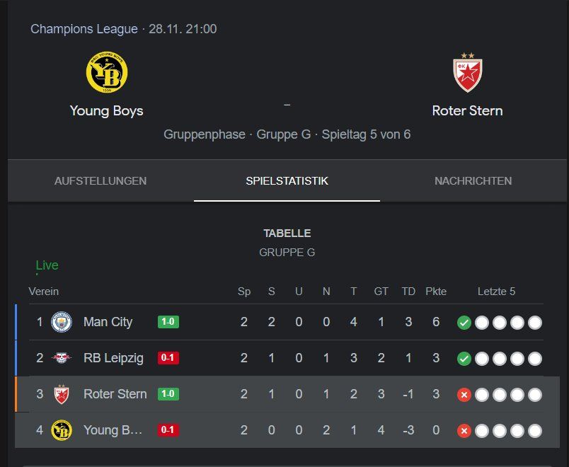Screen dimensions: 569x467
Task: Click the Pkte column header
Action: click(436, 292)
